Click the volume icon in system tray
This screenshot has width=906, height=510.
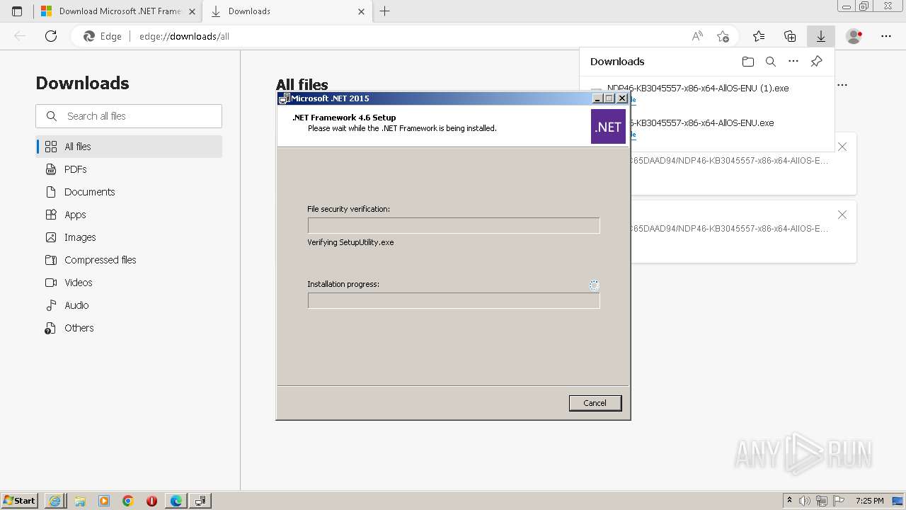pyautogui.click(x=805, y=501)
